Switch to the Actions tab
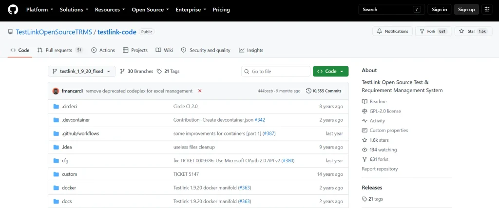The image size is (499, 208). (103, 50)
